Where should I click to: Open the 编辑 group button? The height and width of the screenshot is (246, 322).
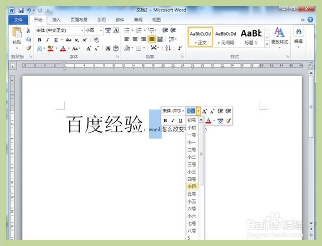click(x=298, y=38)
